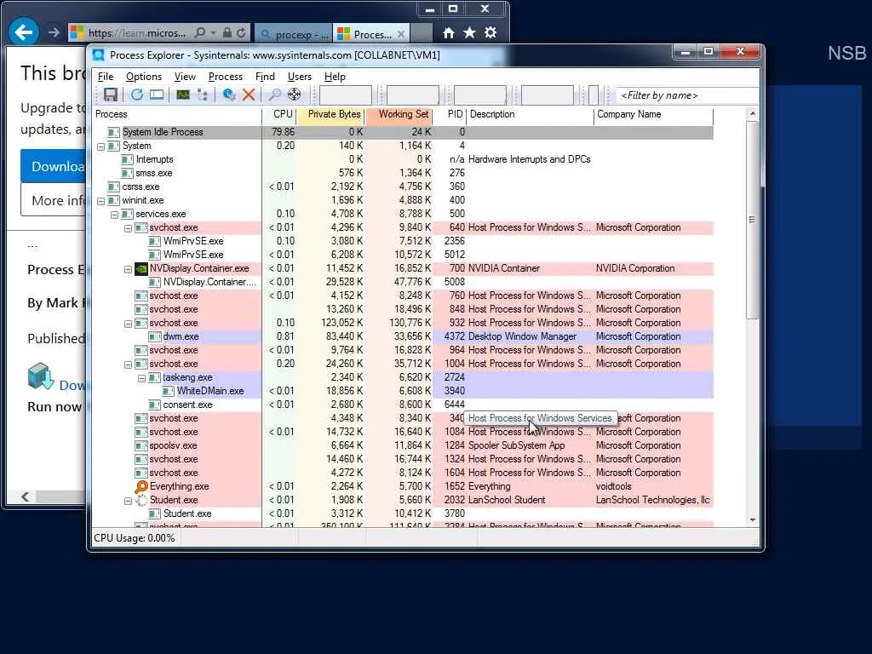Select the csrss.exe process row
872x654 pixels.
click(403, 186)
